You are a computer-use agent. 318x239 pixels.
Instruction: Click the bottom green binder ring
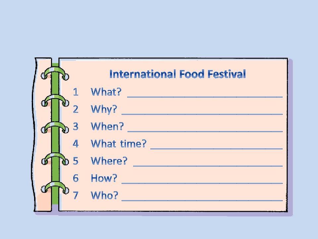coord(55,188)
